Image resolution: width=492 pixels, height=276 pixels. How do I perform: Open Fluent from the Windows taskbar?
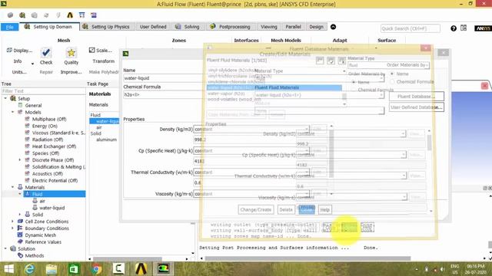163,268
